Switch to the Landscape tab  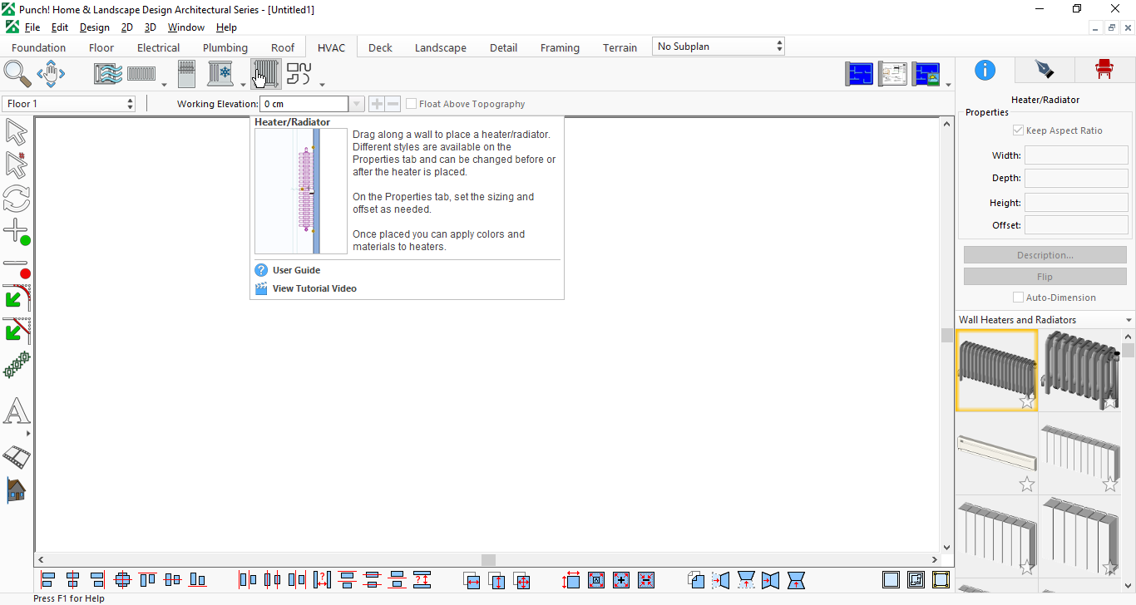441,47
